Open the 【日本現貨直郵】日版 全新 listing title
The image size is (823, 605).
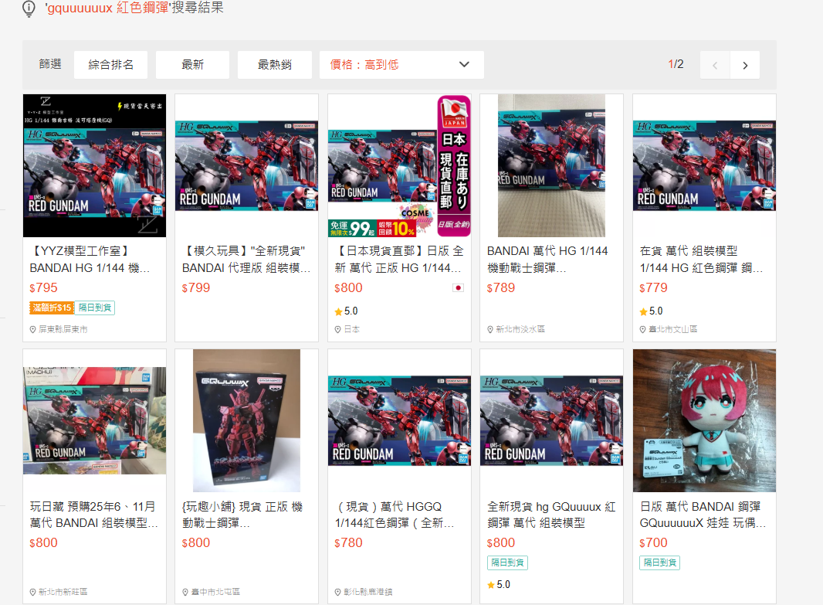point(399,260)
